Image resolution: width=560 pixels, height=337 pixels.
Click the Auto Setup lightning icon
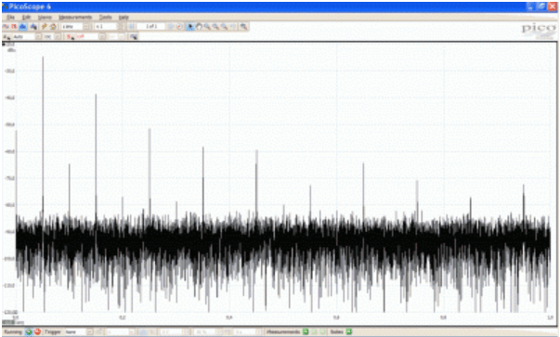(45, 27)
